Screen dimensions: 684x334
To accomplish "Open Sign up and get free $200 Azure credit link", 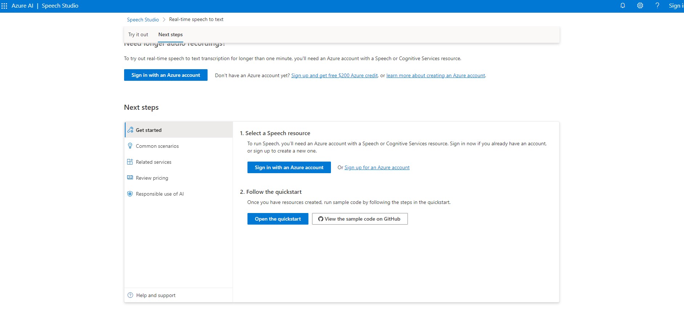I will [335, 75].
